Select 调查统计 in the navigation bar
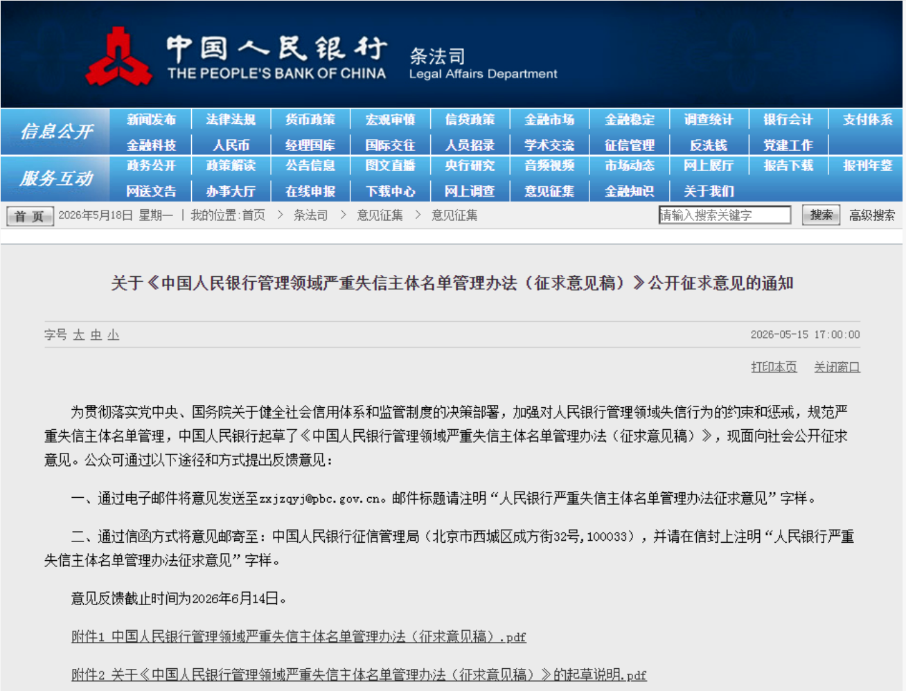 pos(709,120)
